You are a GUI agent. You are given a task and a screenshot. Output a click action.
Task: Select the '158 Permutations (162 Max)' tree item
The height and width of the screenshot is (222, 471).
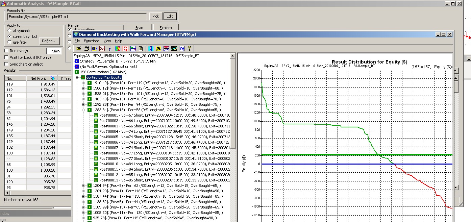(x=102, y=72)
